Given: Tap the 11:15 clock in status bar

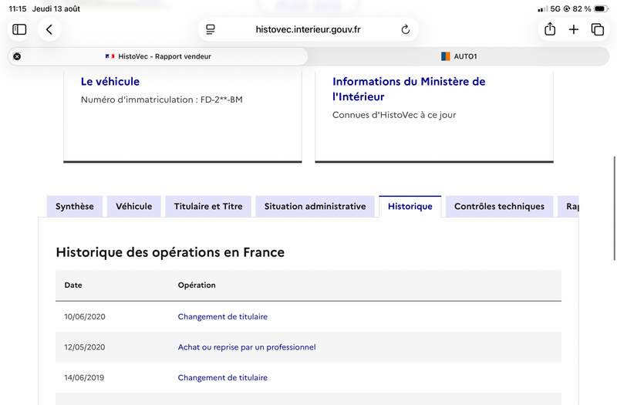Looking at the screenshot, I should (x=18, y=8).
